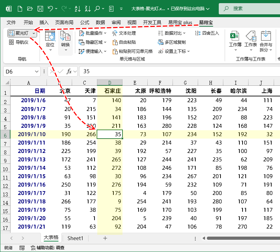Switch to the 数据 ribbon tab
The height and width of the screenshot is (252, 280).
(100, 22)
